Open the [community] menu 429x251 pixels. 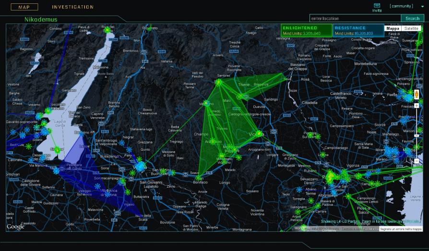[x=401, y=6]
